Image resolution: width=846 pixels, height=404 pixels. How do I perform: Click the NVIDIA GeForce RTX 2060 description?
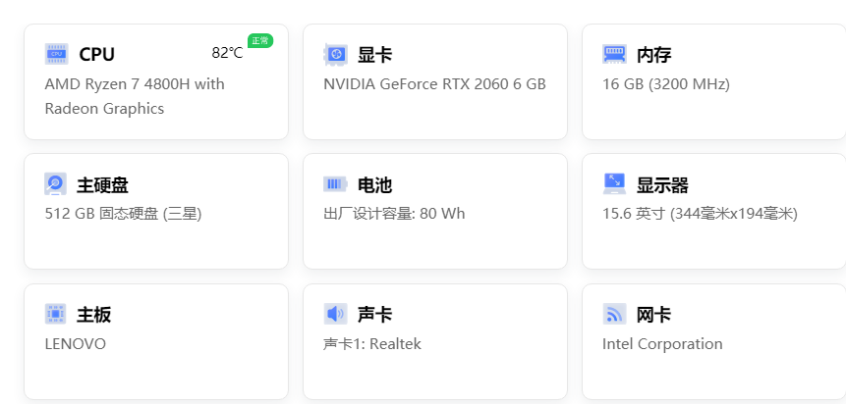(434, 84)
